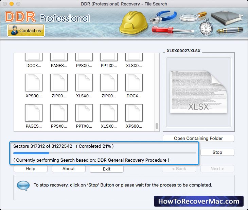This screenshot has width=248, height=210.
Task: Click the stopwatch banner icon
Action: point(206,27)
